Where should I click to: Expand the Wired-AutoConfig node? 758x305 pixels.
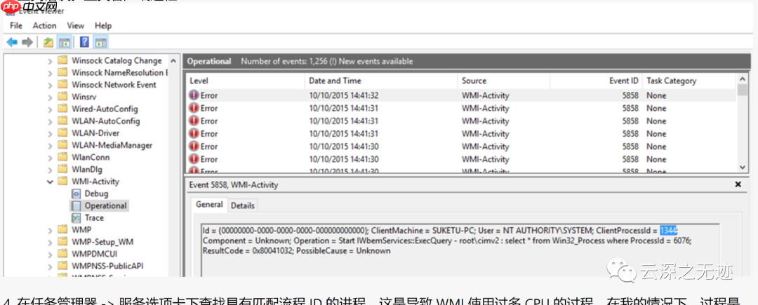coord(50,109)
